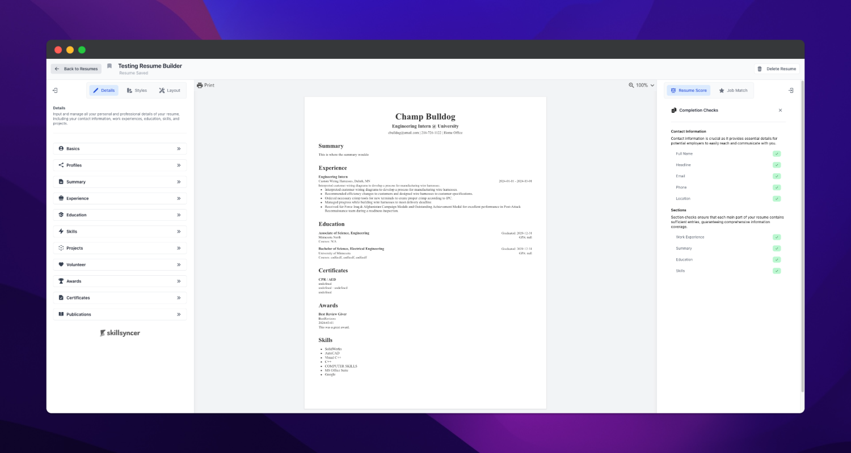The image size is (851, 453).
Task: Collapse the right panel using the exit icon
Action: tap(791, 91)
